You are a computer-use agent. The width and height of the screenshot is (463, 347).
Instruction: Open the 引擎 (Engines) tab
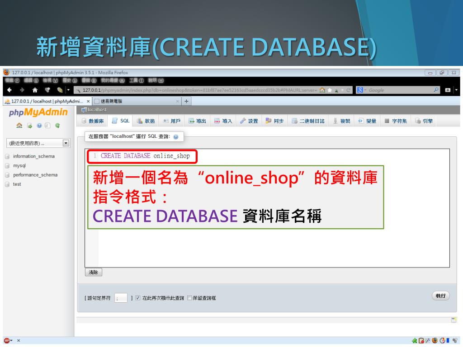click(x=424, y=121)
